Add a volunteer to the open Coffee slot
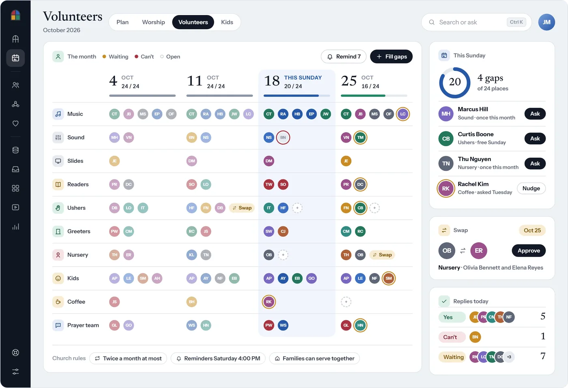This screenshot has width=568, height=388. click(x=346, y=302)
